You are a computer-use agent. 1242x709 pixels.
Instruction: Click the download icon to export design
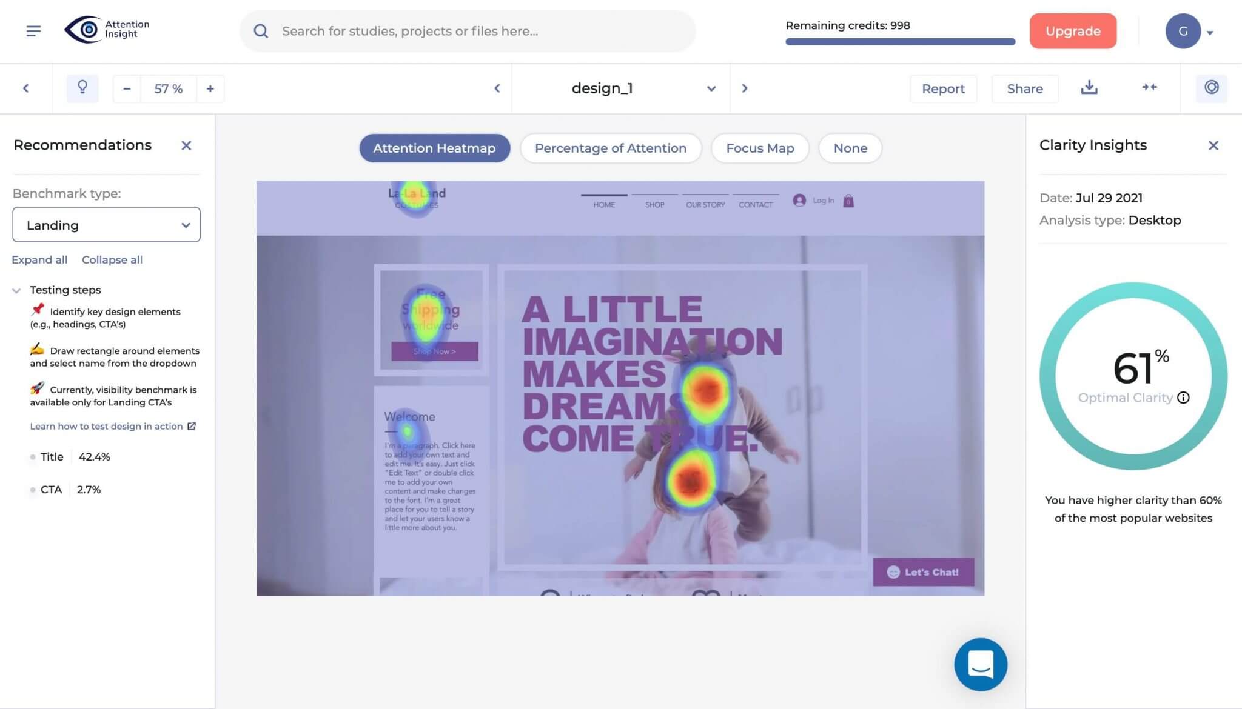pos(1089,88)
